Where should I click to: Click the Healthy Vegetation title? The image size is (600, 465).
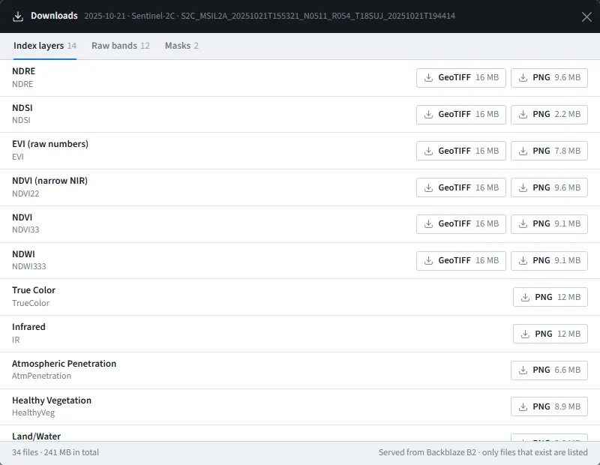pos(52,400)
